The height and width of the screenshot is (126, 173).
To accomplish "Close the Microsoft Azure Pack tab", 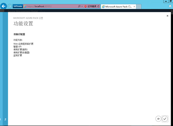I will [134, 7].
